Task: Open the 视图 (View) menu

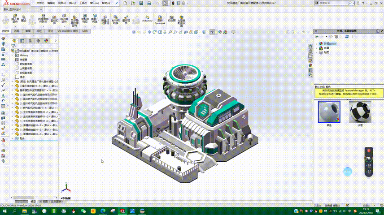Action: [x=62, y=3]
